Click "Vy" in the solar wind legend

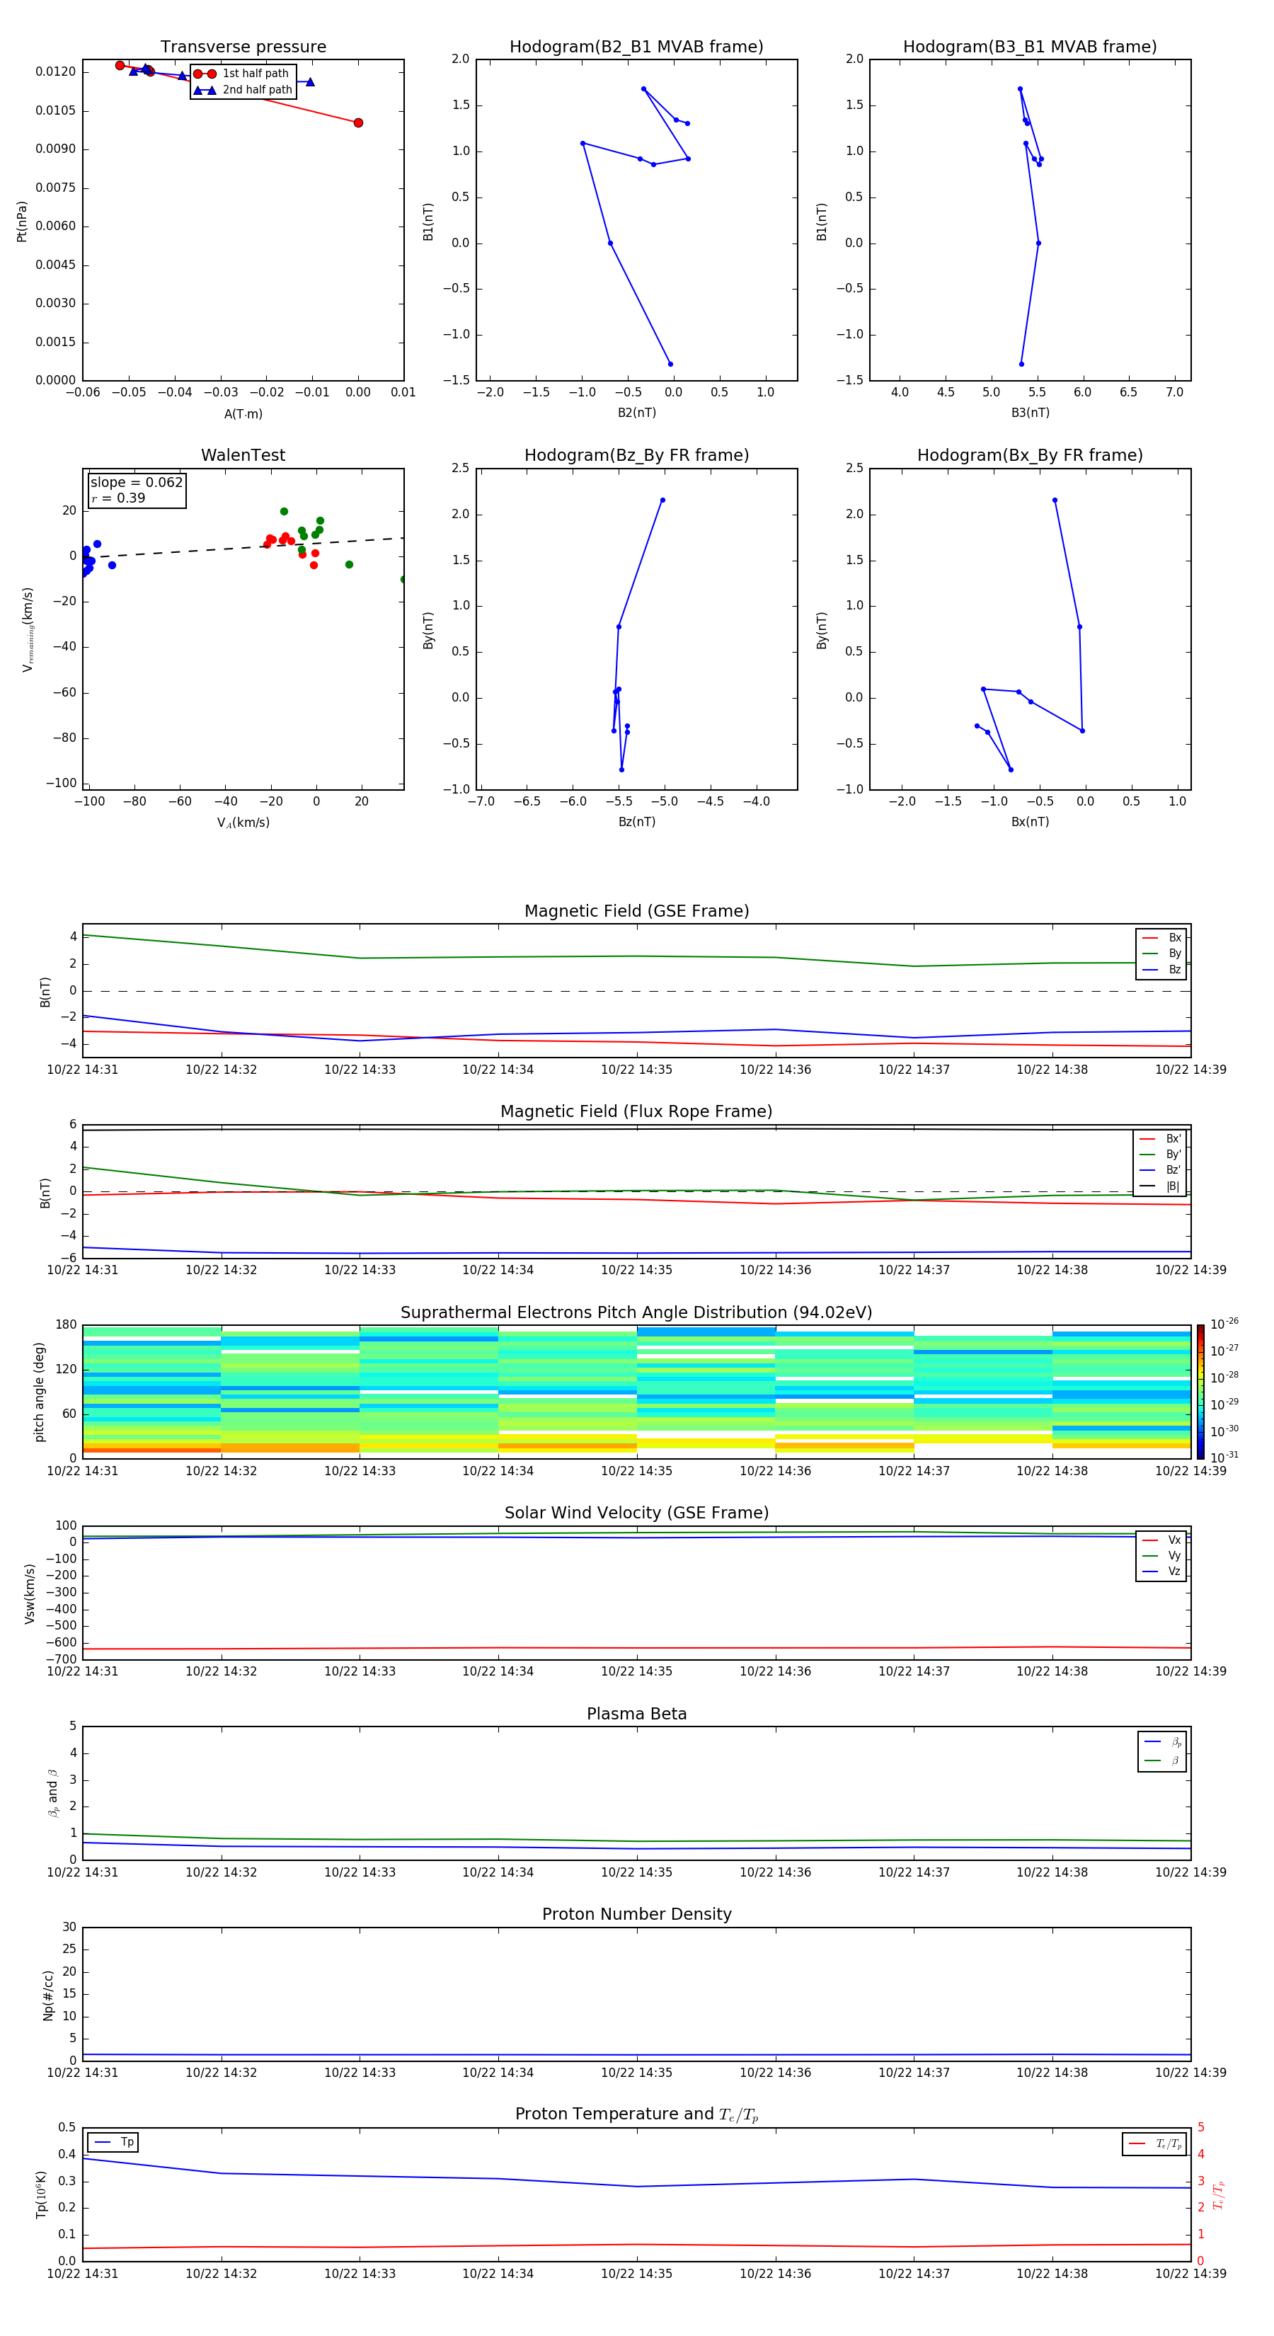tap(1174, 1556)
